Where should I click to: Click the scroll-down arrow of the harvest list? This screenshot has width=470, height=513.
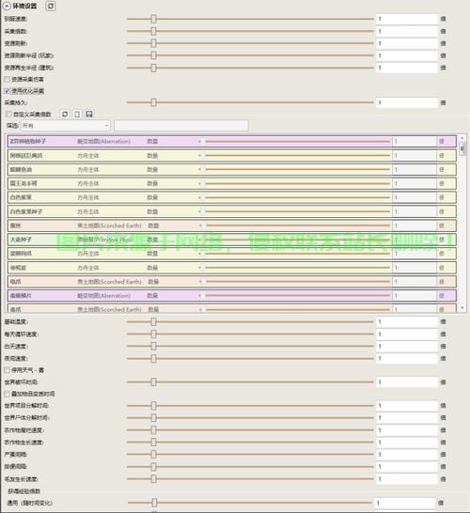[462, 308]
